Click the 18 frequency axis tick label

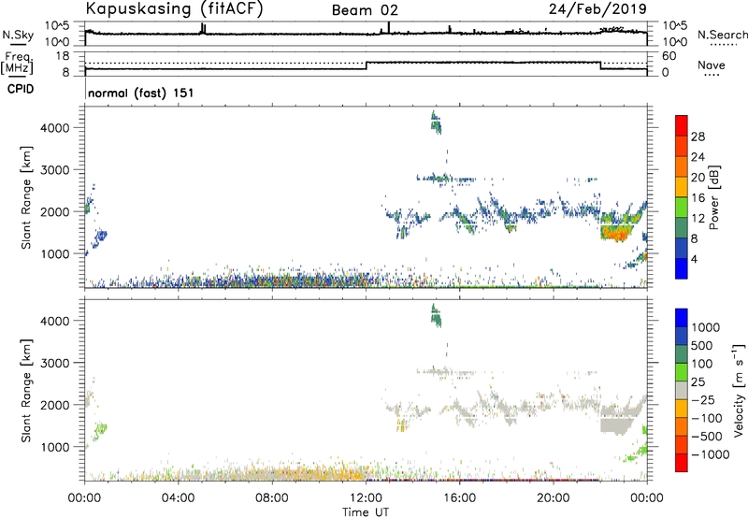(x=63, y=56)
